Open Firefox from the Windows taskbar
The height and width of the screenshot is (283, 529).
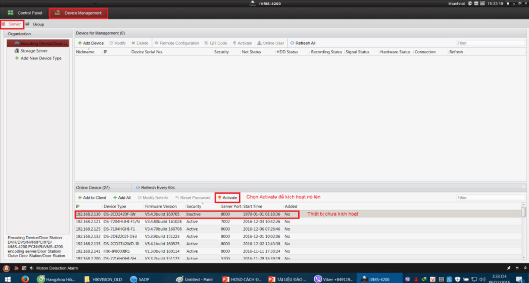[24, 278]
